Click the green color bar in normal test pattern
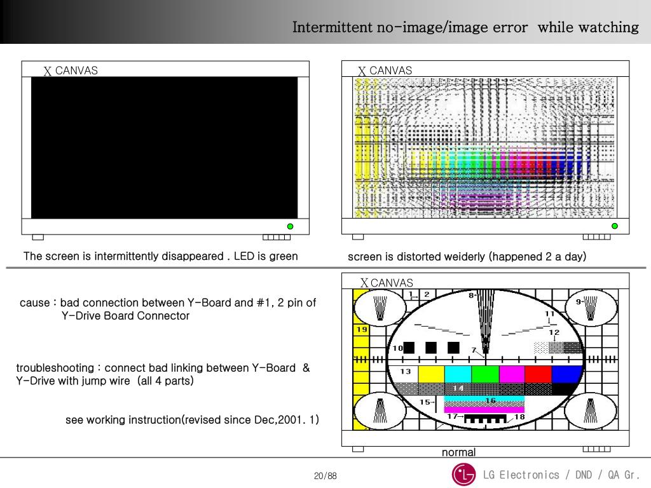Image resolution: width=651 pixels, height=488 pixels. 485,374
